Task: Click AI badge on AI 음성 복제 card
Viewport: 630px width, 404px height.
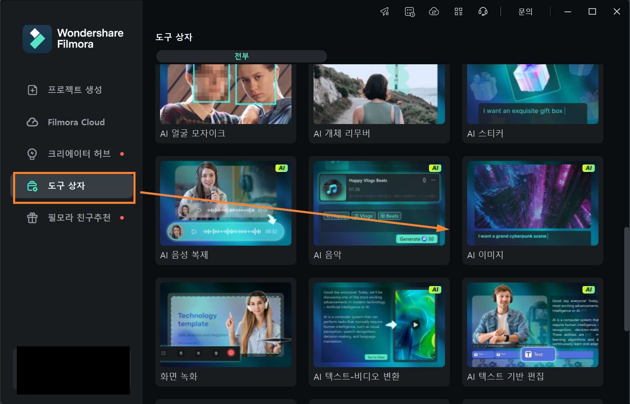Action: (x=282, y=168)
